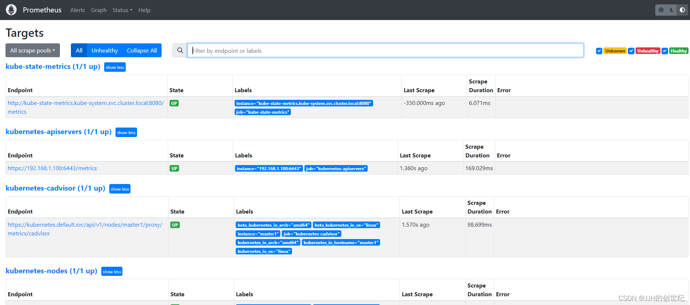This screenshot has width=690, height=305.
Task: Click the search magnifier icon
Action: tap(180, 50)
